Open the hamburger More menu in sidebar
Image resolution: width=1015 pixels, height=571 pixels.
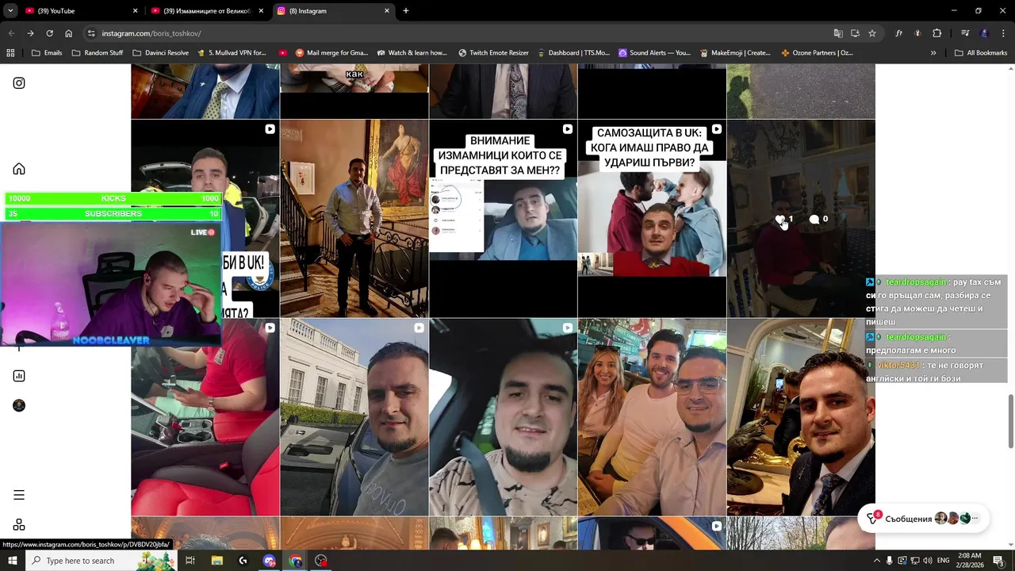pos(19,495)
